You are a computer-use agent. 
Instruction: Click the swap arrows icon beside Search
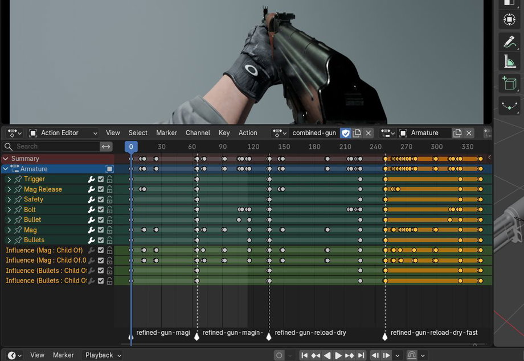106,147
